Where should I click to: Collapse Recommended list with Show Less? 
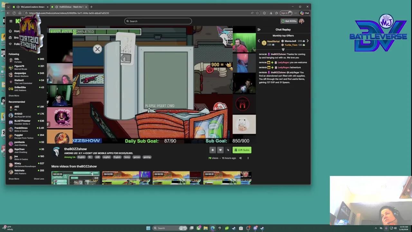(39, 179)
